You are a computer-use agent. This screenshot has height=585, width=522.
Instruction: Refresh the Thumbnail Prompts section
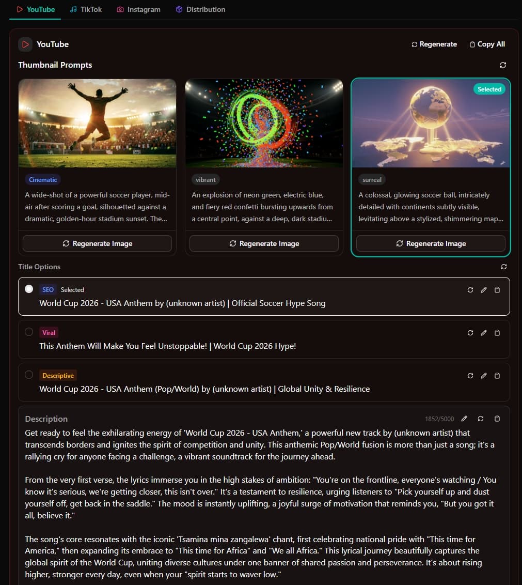(503, 65)
